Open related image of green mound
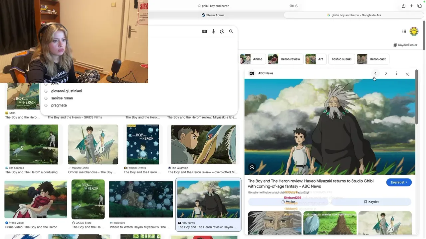 330,223
